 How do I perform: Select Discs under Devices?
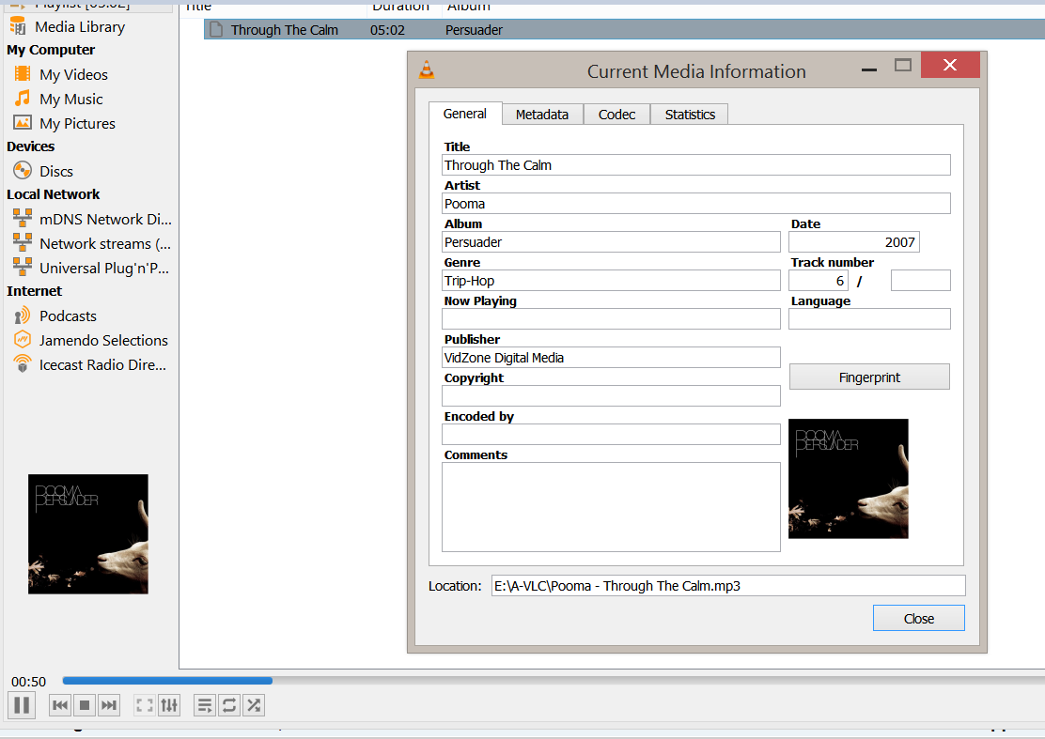pos(43,171)
